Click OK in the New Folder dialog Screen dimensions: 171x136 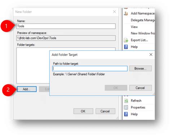tap(83, 111)
